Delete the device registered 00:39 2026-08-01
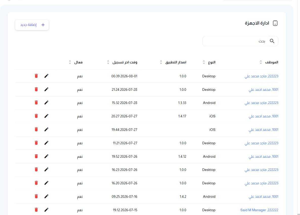This screenshot has height=215, width=300. [36, 76]
